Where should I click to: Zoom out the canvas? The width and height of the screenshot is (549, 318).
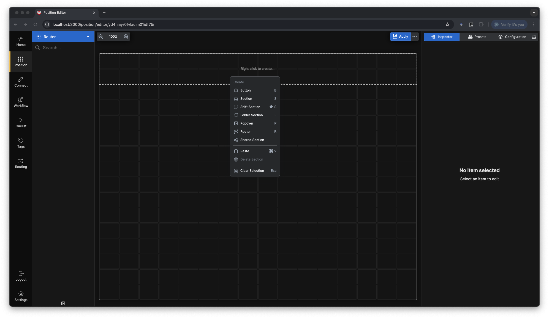tap(101, 37)
